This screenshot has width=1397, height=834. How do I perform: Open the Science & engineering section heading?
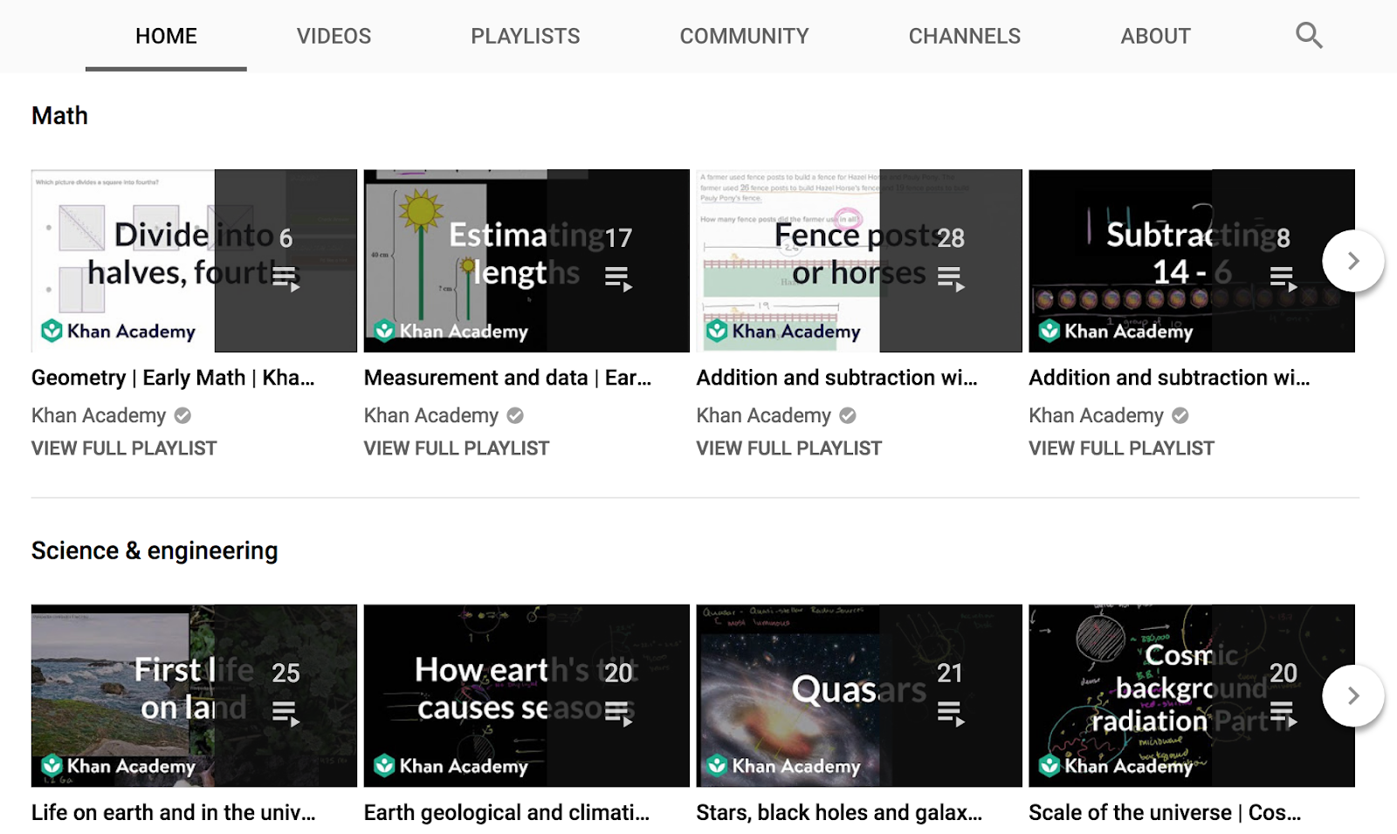[x=155, y=551]
